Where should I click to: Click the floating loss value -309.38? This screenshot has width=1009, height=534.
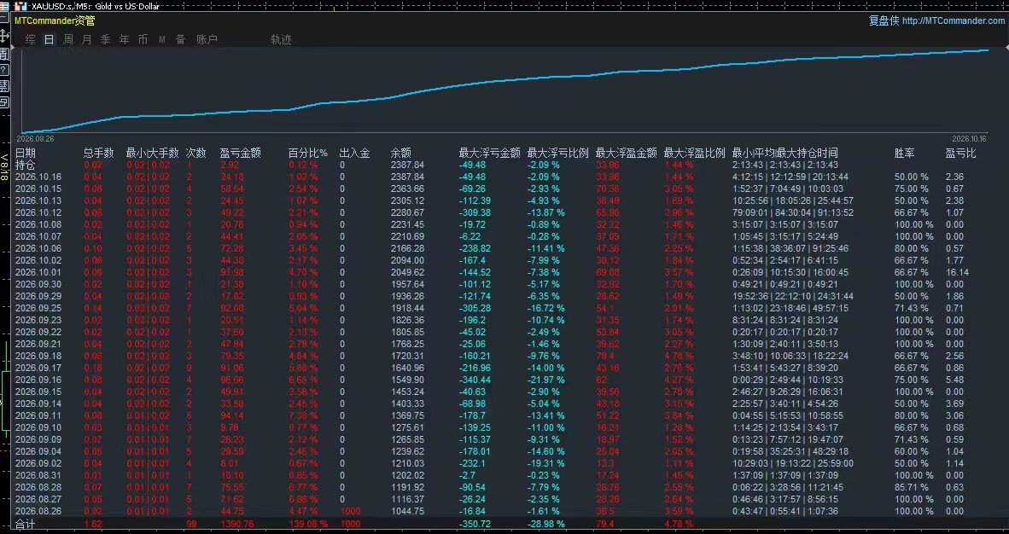(475, 212)
